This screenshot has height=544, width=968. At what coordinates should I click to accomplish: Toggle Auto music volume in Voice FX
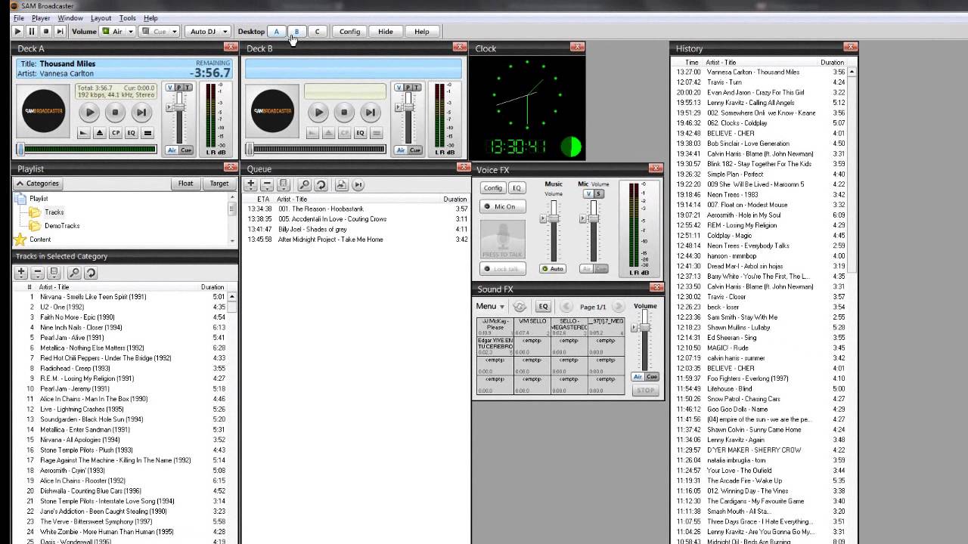tap(554, 269)
